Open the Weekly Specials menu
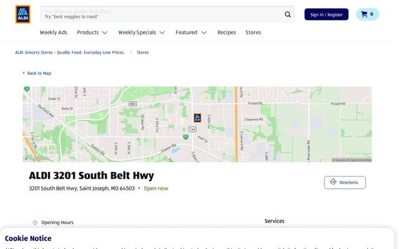The height and width of the screenshot is (249, 399). tap(137, 32)
